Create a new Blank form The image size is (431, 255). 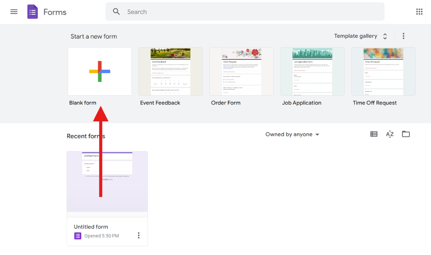100,71
